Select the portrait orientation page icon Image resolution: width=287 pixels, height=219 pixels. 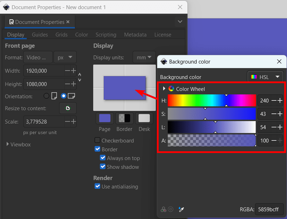(54, 96)
